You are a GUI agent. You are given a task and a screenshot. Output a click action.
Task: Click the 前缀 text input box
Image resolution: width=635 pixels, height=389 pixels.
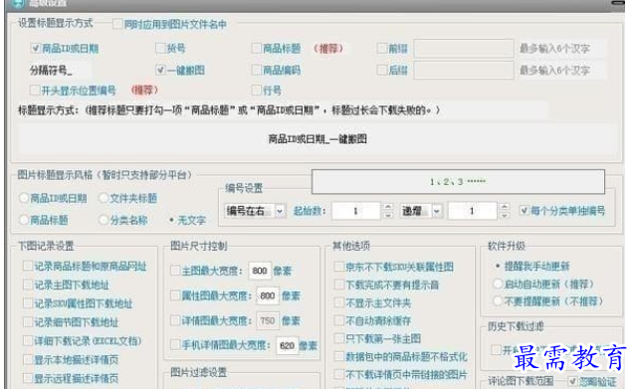click(464, 49)
